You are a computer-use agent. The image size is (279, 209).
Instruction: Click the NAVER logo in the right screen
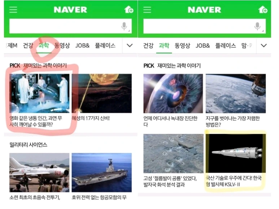tap(204, 10)
